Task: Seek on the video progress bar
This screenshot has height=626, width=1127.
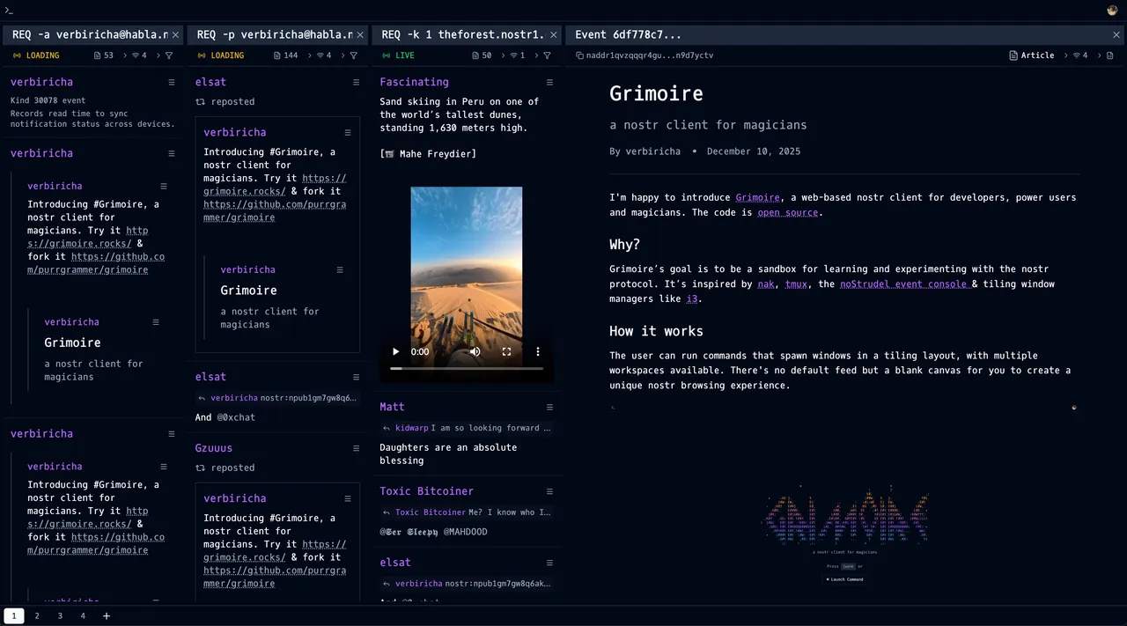Action: click(x=467, y=369)
